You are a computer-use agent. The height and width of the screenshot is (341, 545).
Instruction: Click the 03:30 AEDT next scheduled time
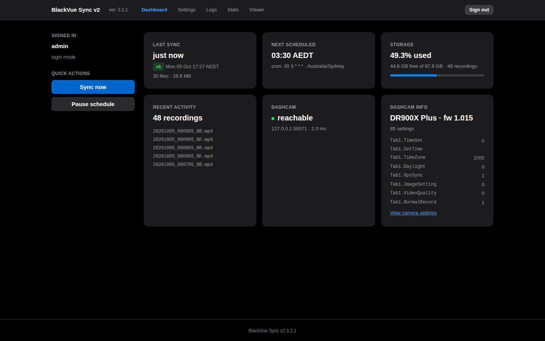(x=292, y=55)
